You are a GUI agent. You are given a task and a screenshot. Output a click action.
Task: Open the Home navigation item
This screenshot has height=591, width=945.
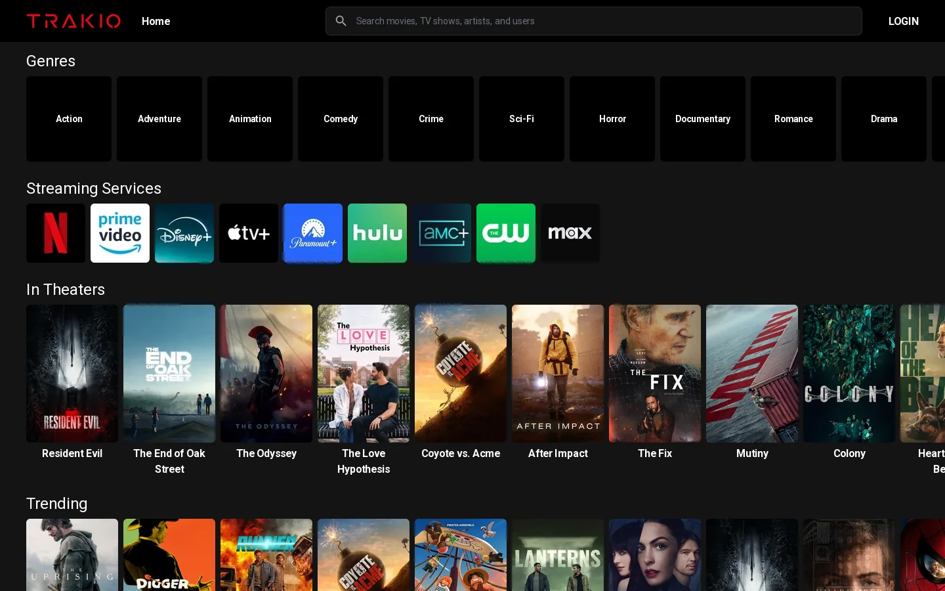(x=156, y=21)
